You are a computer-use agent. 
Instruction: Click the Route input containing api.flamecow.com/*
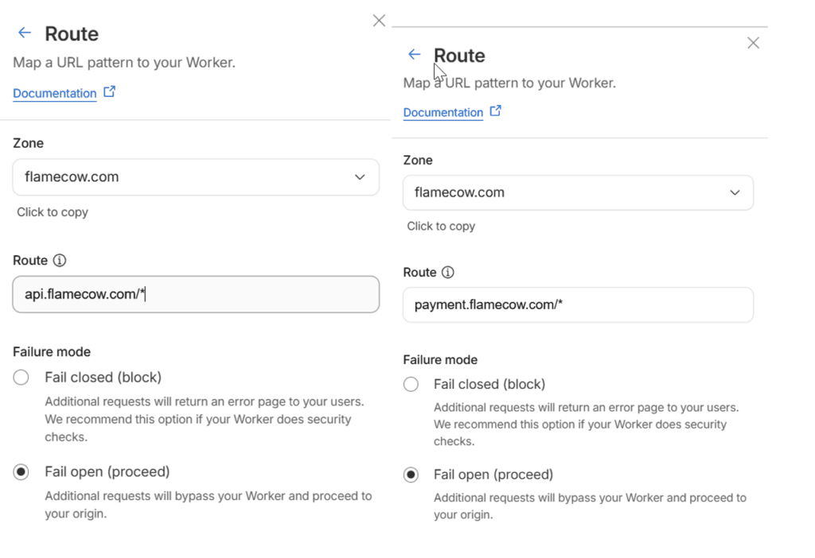[195, 294]
